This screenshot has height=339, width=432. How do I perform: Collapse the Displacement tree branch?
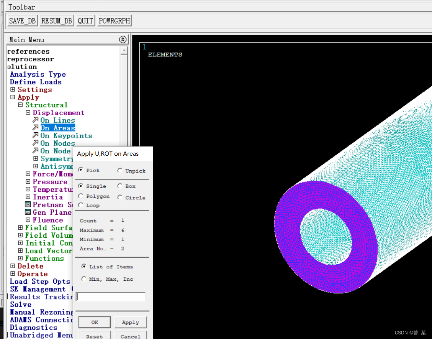tap(28, 112)
